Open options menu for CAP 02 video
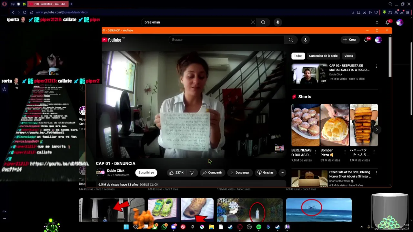413x232 pixels. pos(376,66)
